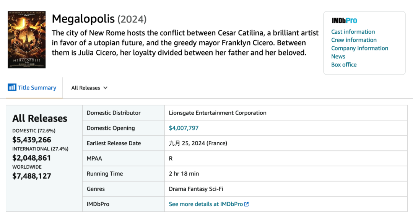Click Lionsgate Entertainment Corporation distributor cell
Image resolution: width=413 pixels, height=218 pixels.
click(x=218, y=113)
